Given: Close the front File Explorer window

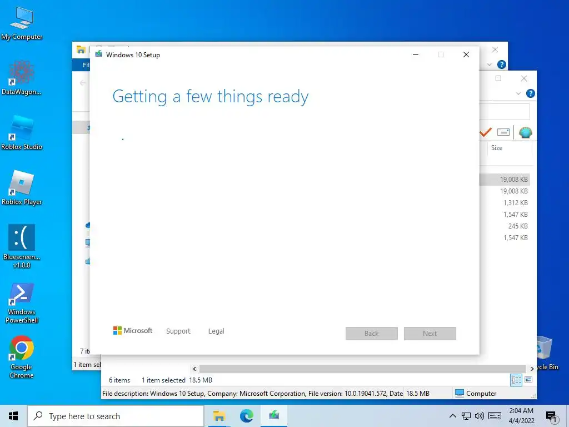Looking at the screenshot, I should (524, 78).
